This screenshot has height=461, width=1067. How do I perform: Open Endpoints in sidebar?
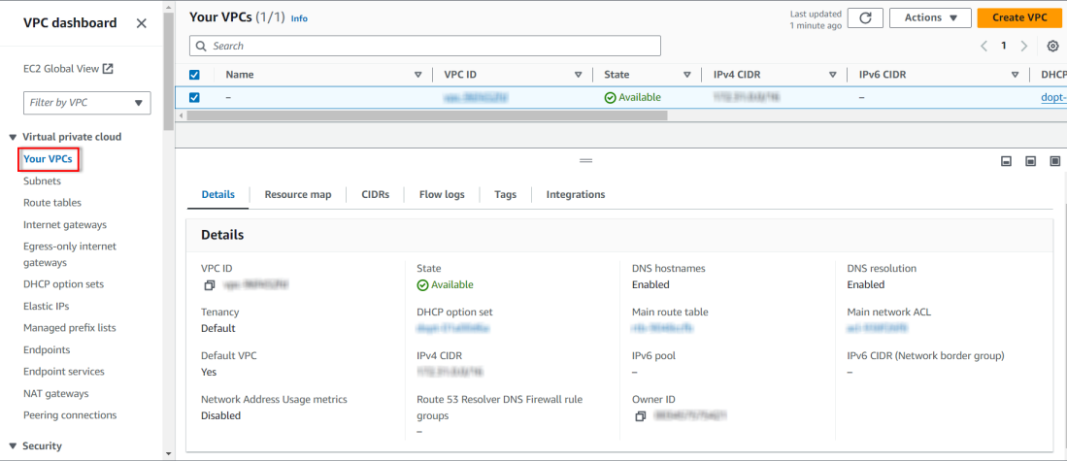tap(47, 349)
